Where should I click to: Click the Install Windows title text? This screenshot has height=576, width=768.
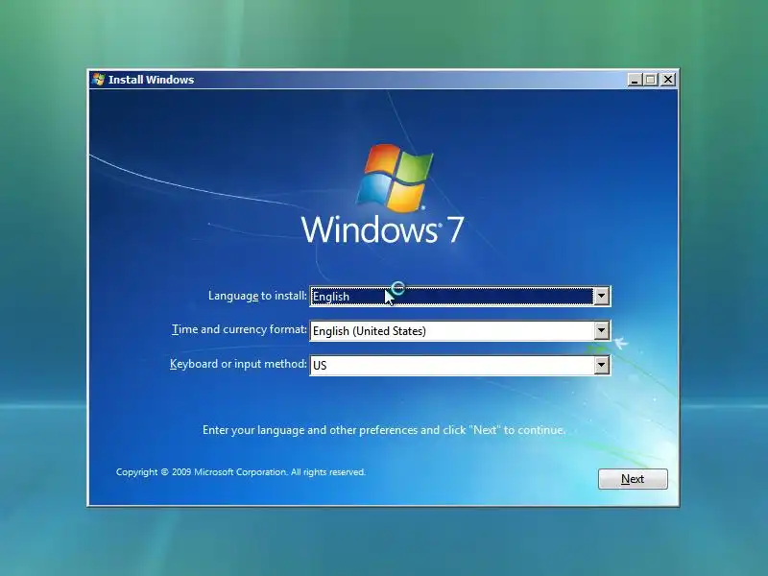tap(152, 80)
